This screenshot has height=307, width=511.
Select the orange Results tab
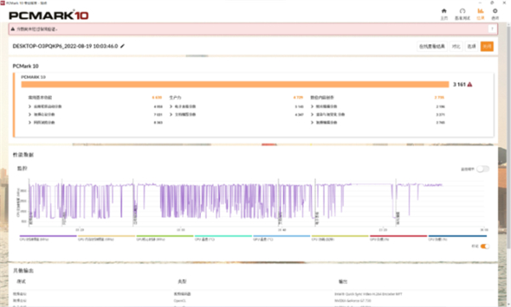coord(480,14)
